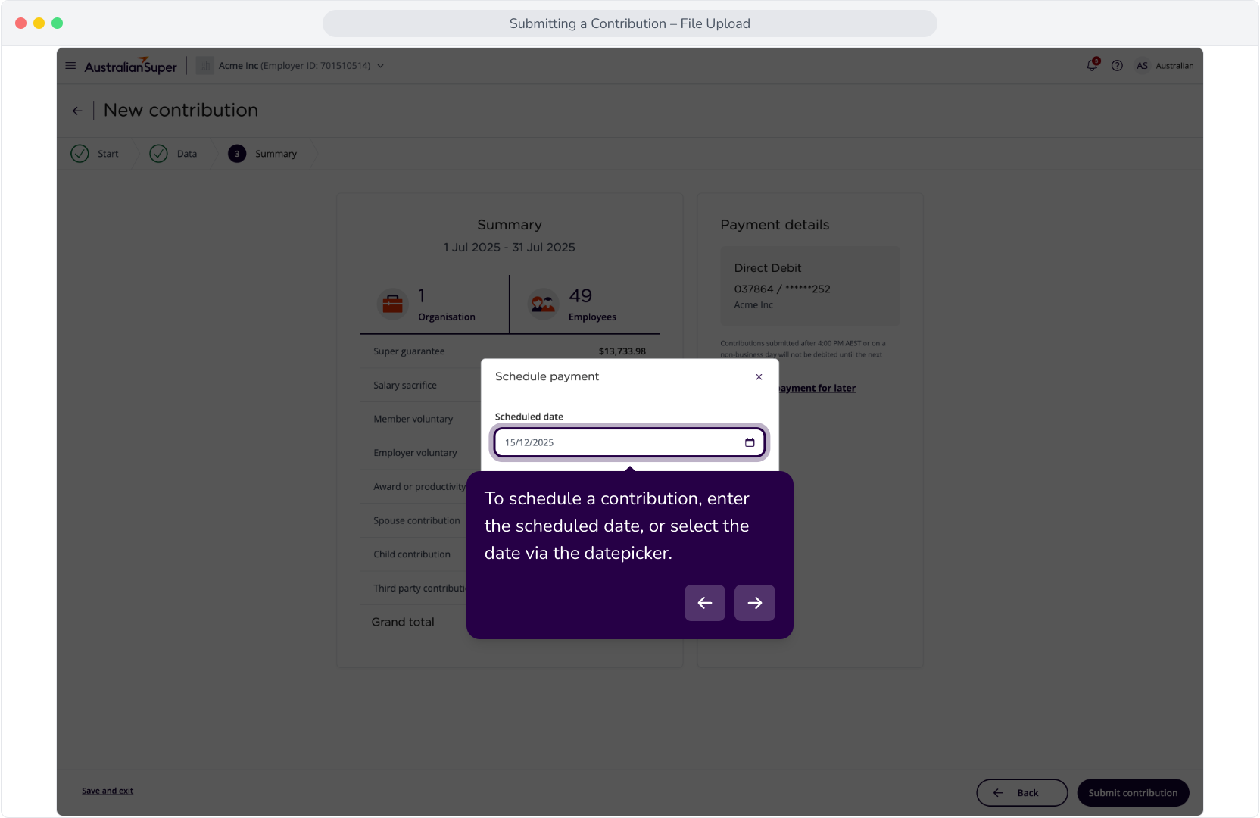Close the Schedule payment dialog
The width and height of the screenshot is (1260, 818).
759,377
